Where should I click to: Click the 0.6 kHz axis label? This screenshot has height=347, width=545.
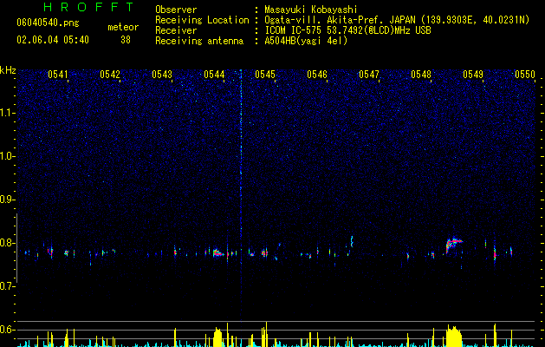pyautogui.click(x=8, y=330)
